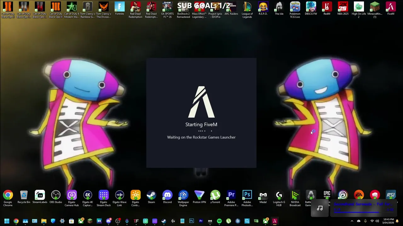Open Elgato Control Center shortcut
This screenshot has height=226, width=403.
[x=135, y=198]
